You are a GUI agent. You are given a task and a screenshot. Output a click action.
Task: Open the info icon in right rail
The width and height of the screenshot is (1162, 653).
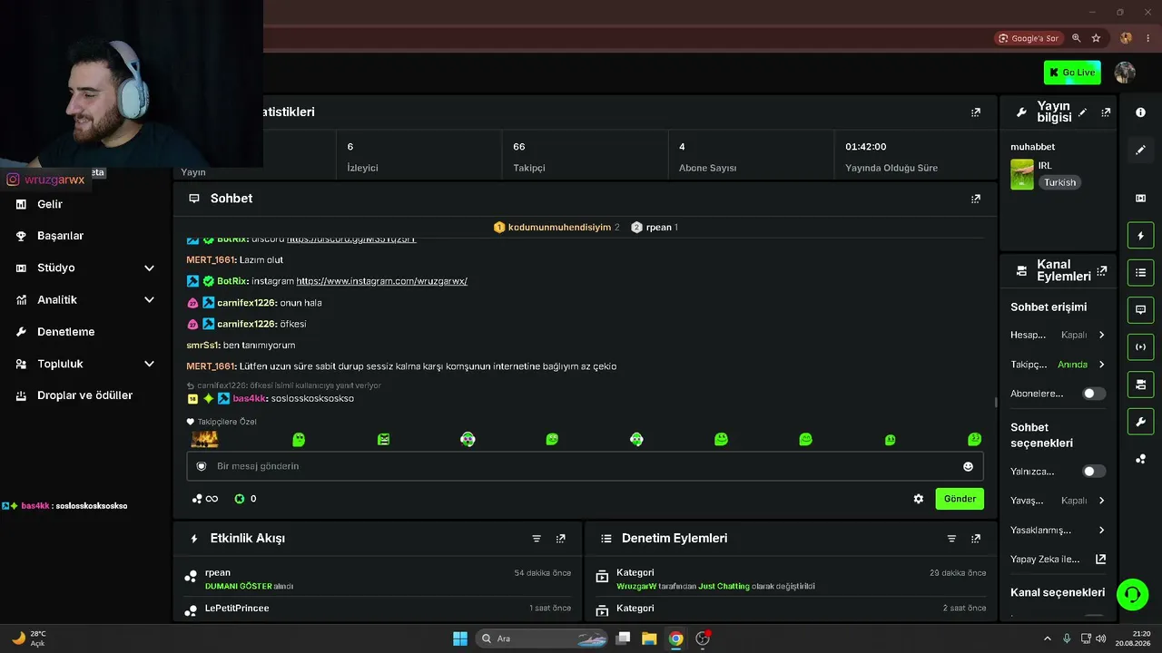[x=1140, y=112]
